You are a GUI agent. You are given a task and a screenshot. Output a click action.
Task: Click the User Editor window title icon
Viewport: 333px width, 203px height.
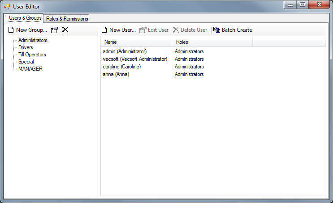7,7
